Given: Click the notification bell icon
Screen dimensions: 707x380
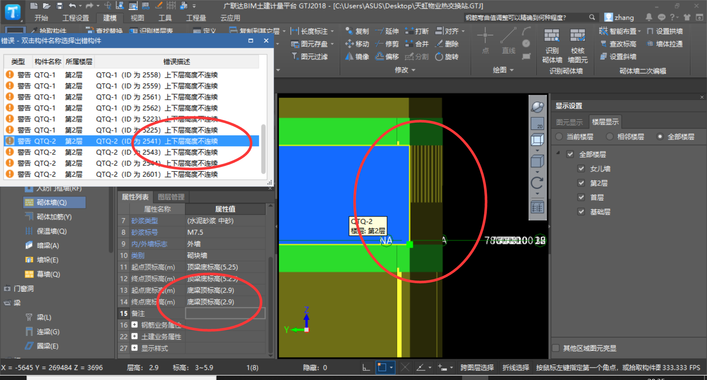Looking at the screenshot, I should (x=649, y=17).
